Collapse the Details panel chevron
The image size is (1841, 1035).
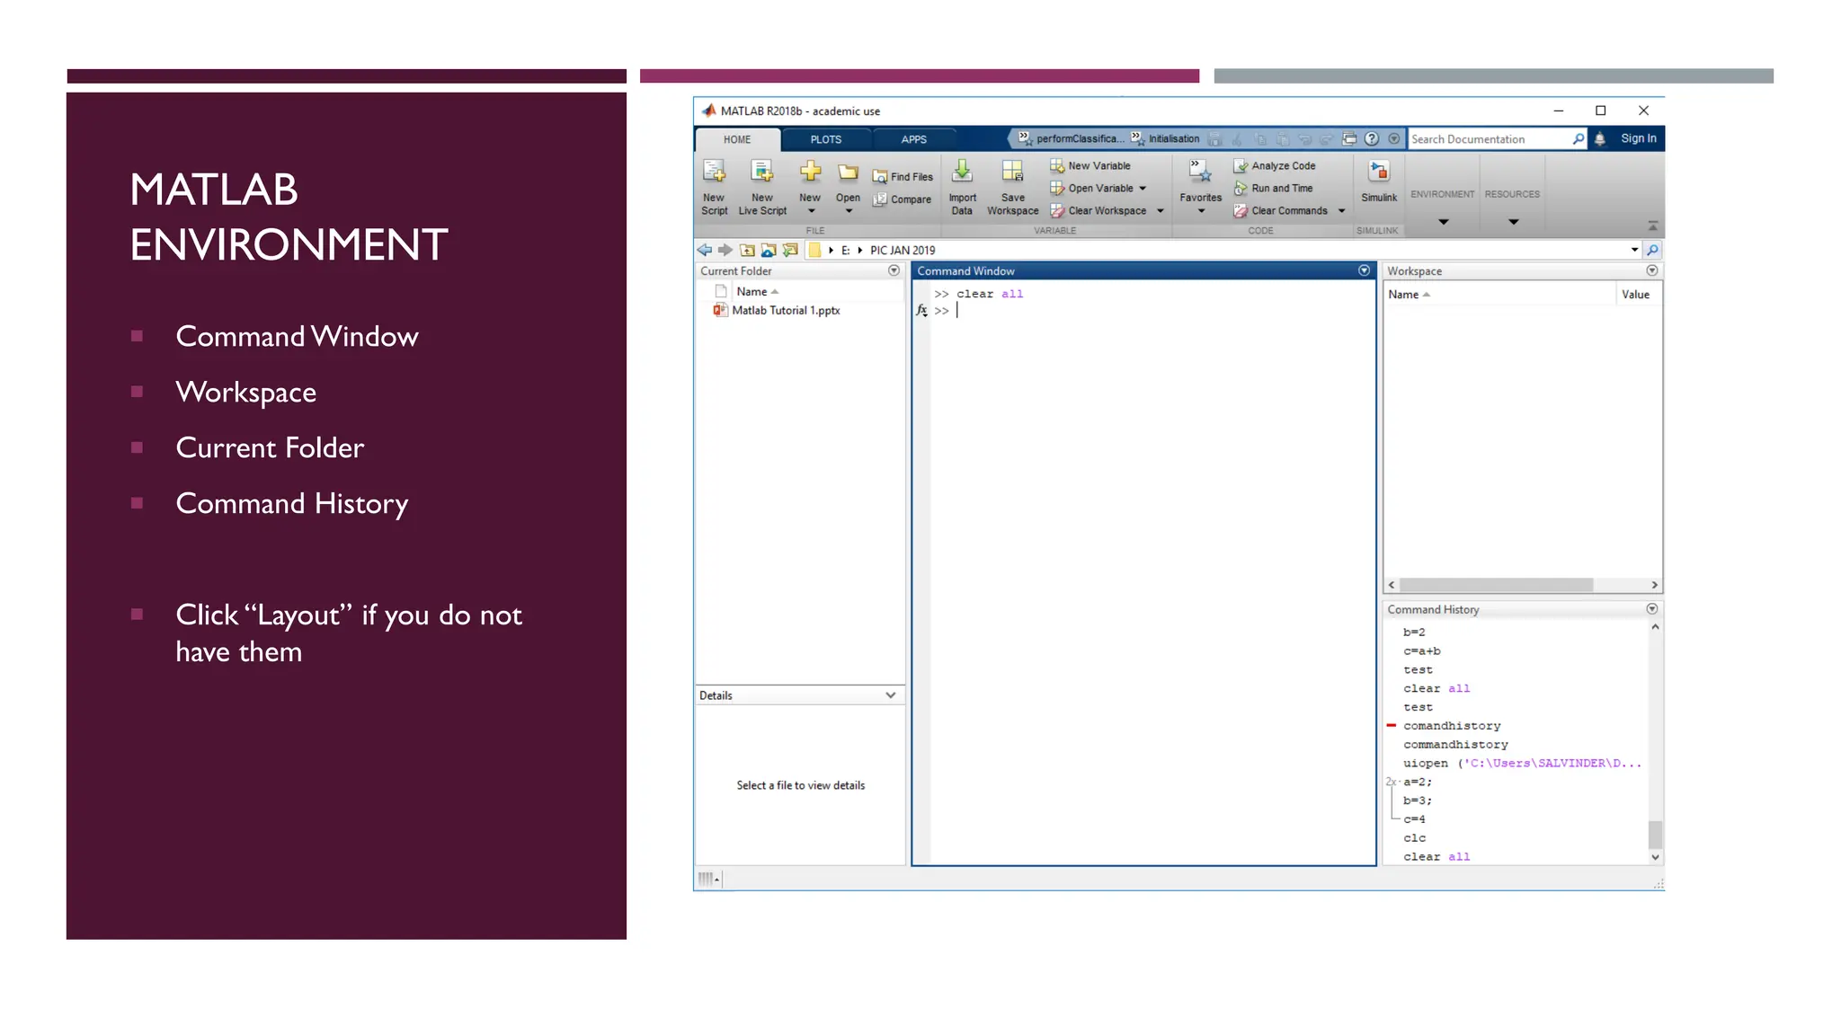[x=890, y=695]
